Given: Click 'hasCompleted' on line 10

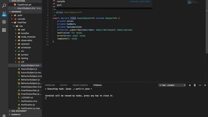Looking at the screenshot, I should click(x=74, y=27).
